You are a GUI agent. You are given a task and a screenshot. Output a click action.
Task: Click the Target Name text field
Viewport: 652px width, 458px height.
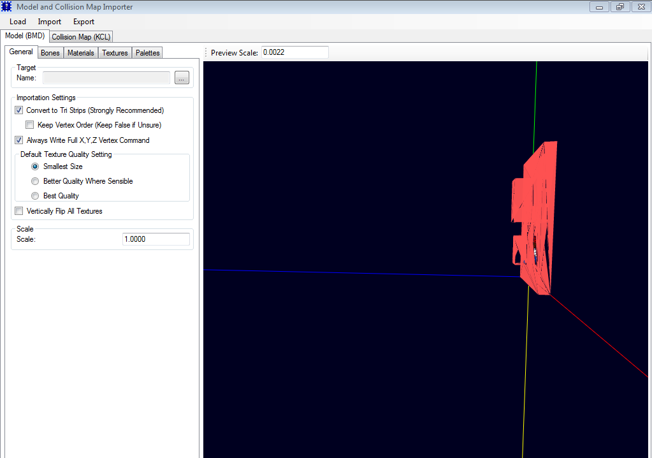click(x=106, y=78)
